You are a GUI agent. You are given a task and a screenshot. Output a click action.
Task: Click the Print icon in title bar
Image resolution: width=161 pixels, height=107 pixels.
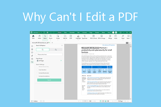[x=47, y=32]
